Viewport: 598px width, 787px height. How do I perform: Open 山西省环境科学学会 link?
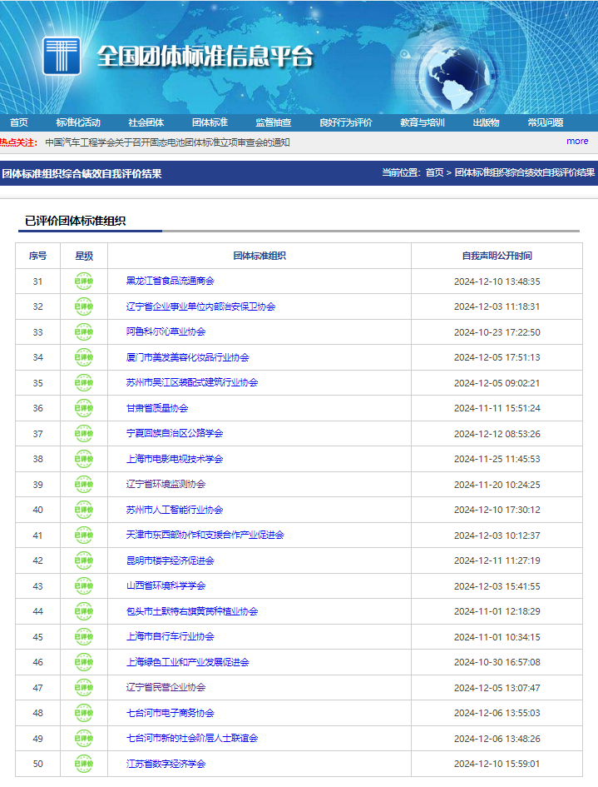(x=166, y=585)
